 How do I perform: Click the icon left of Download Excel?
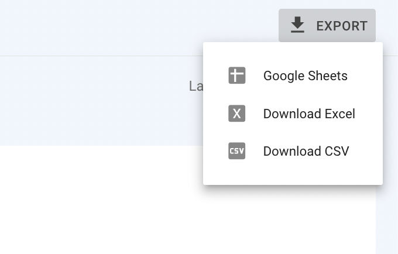(237, 114)
